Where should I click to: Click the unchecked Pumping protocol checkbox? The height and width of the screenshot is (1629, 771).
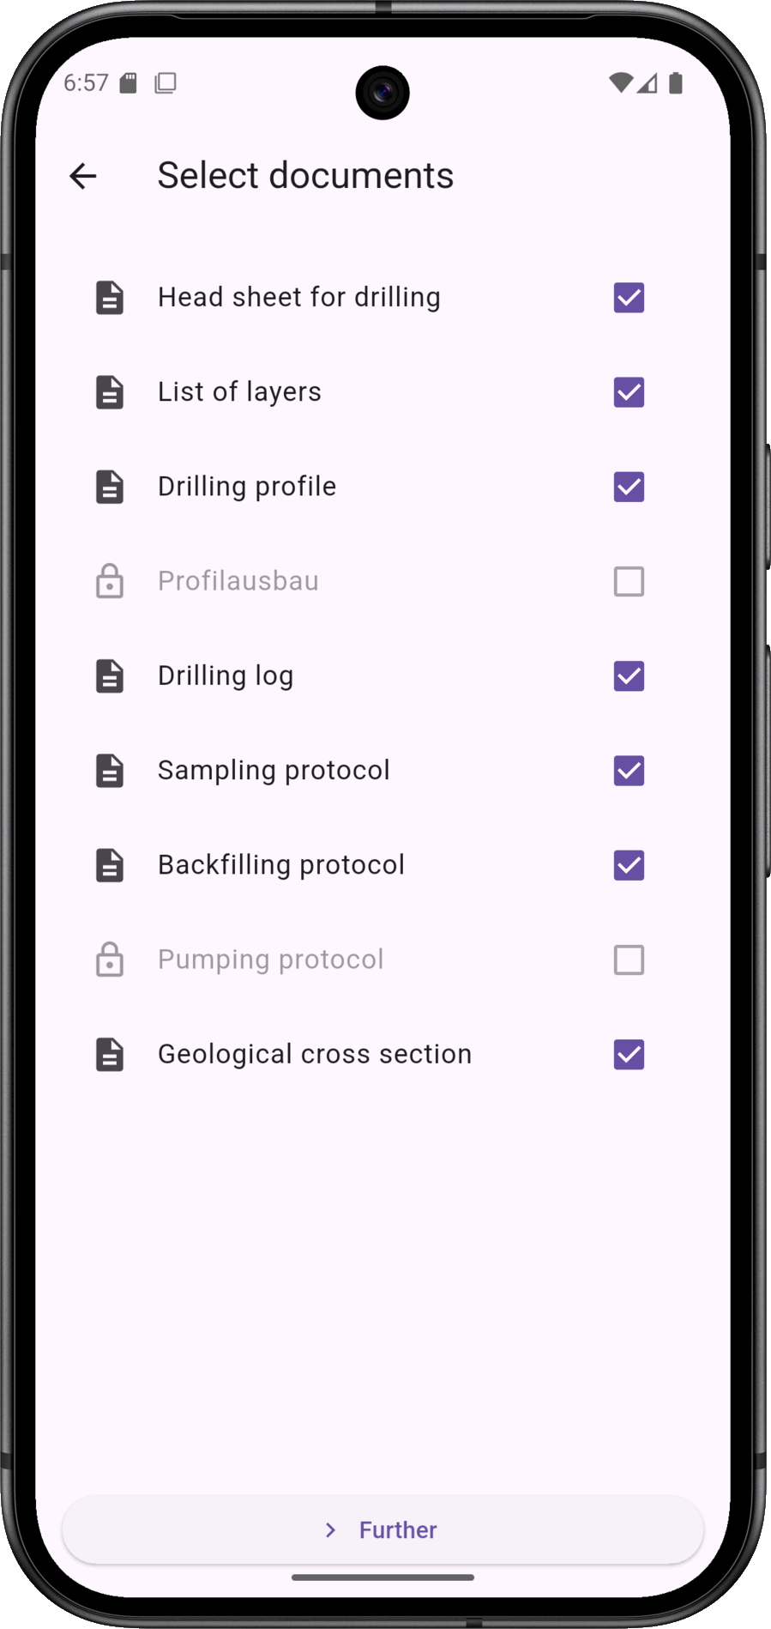(x=629, y=960)
